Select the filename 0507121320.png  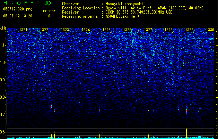click(x=18, y=9)
